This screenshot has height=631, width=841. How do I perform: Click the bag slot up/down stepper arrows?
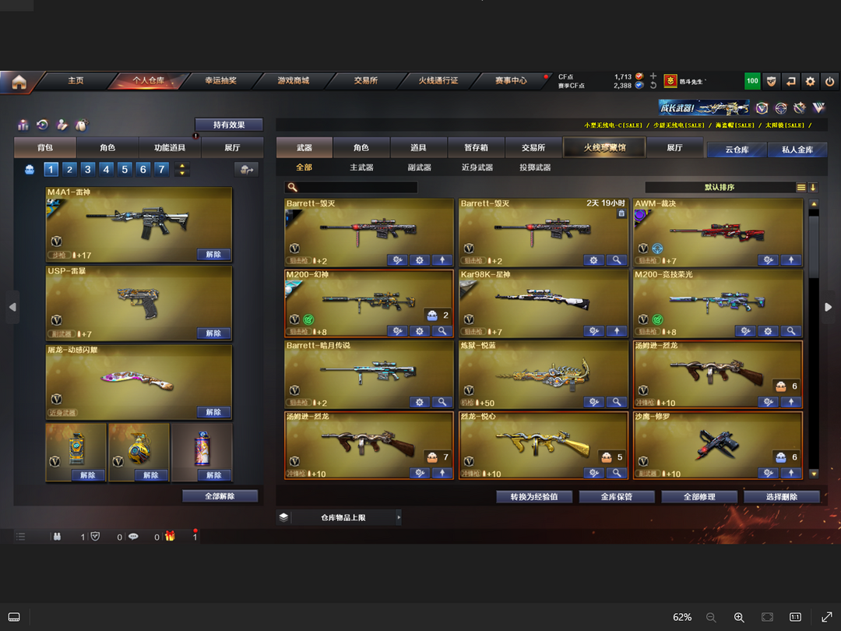(x=182, y=170)
